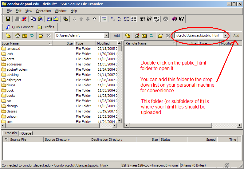Open the Profiles dropdown
The width and height of the screenshot is (244, 169).
click(x=46, y=27)
